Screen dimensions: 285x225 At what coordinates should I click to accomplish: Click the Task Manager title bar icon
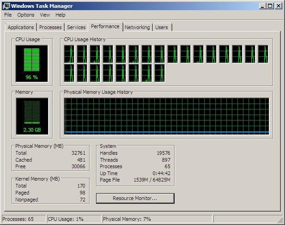pos(6,6)
